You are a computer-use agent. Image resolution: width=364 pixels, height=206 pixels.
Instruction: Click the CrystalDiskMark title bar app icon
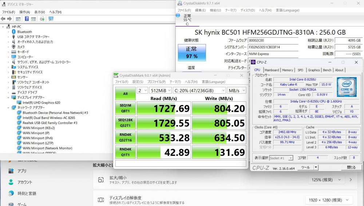point(116,75)
